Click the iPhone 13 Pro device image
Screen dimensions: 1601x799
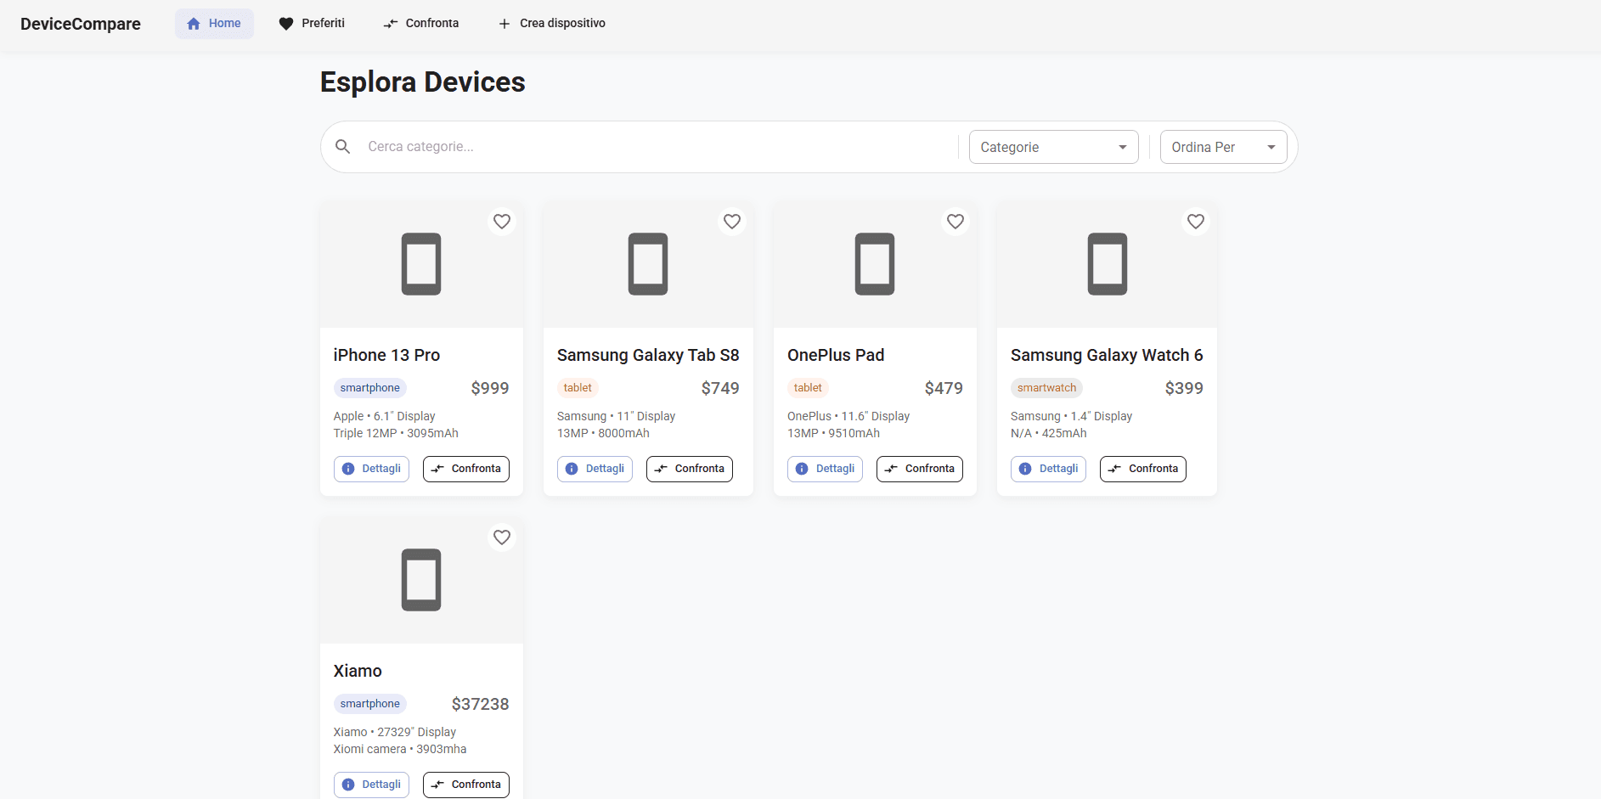tap(421, 264)
